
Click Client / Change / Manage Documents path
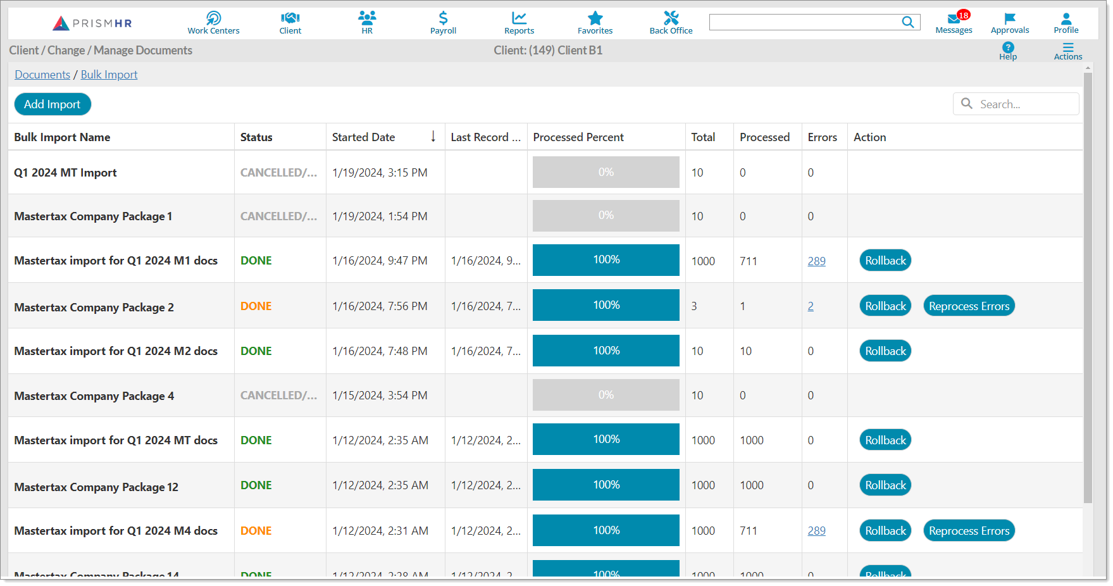[x=101, y=50]
